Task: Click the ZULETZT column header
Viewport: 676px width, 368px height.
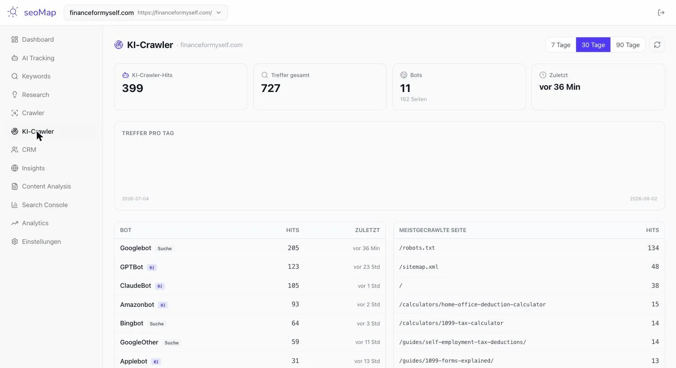Action: [x=367, y=230]
